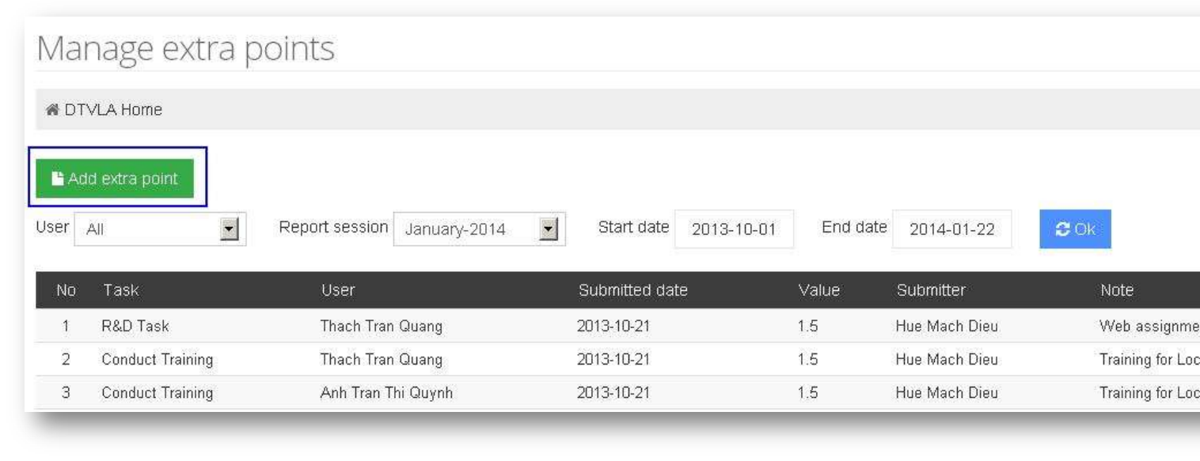Click the file icon on Add extra point

coord(58,179)
